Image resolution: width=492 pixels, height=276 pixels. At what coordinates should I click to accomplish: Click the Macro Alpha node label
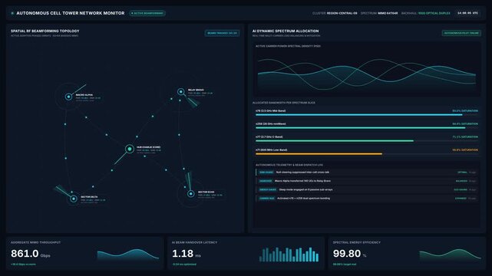click(x=84, y=95)
